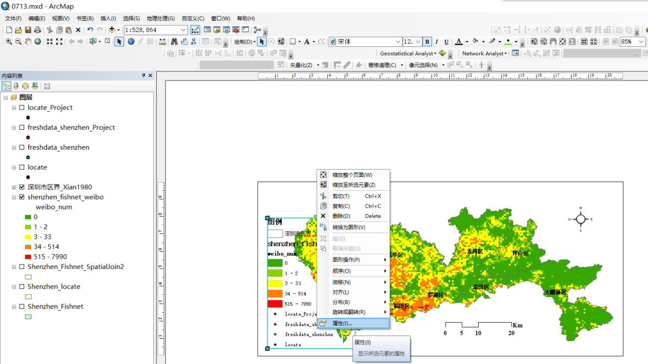Open the Find binoculars tool
648x364 pixels.
pos(174,41)
